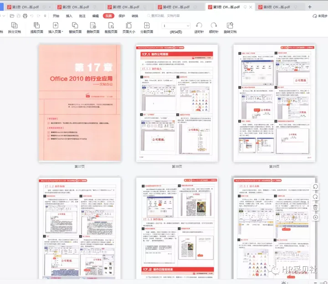Viewport: 328px width, 284px height.
Task: Open the page number dropdown box
Action: click(x=176, y=26)
